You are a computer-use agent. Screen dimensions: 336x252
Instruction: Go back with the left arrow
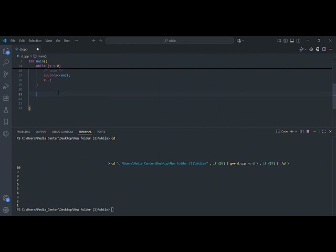click(x=94, y=40)
